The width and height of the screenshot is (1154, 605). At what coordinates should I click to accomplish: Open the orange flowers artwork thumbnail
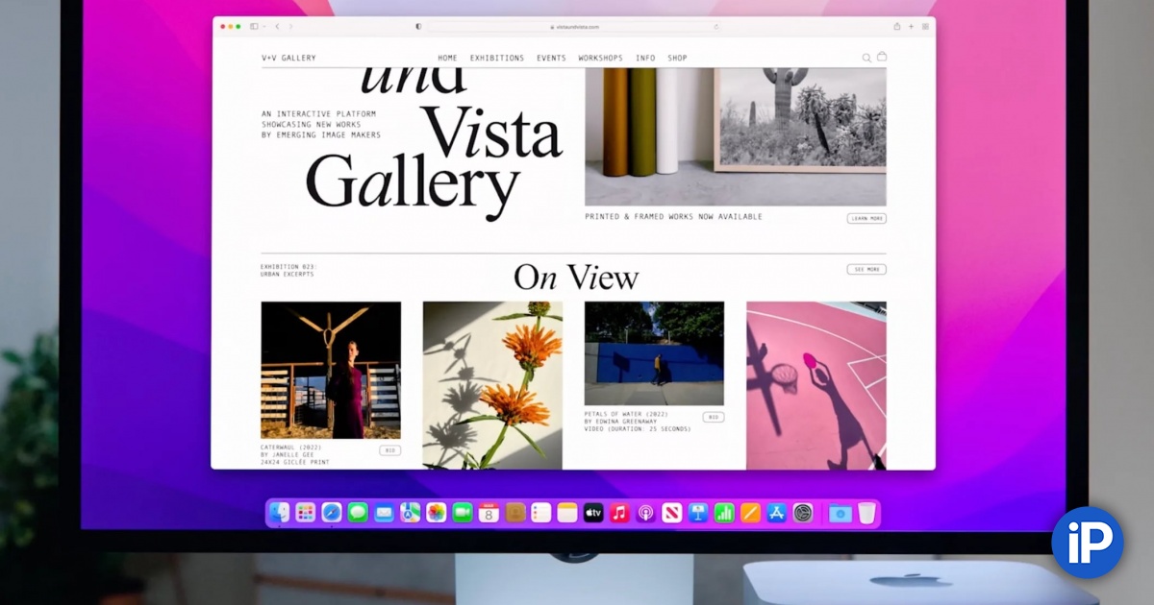pos(492,385)
